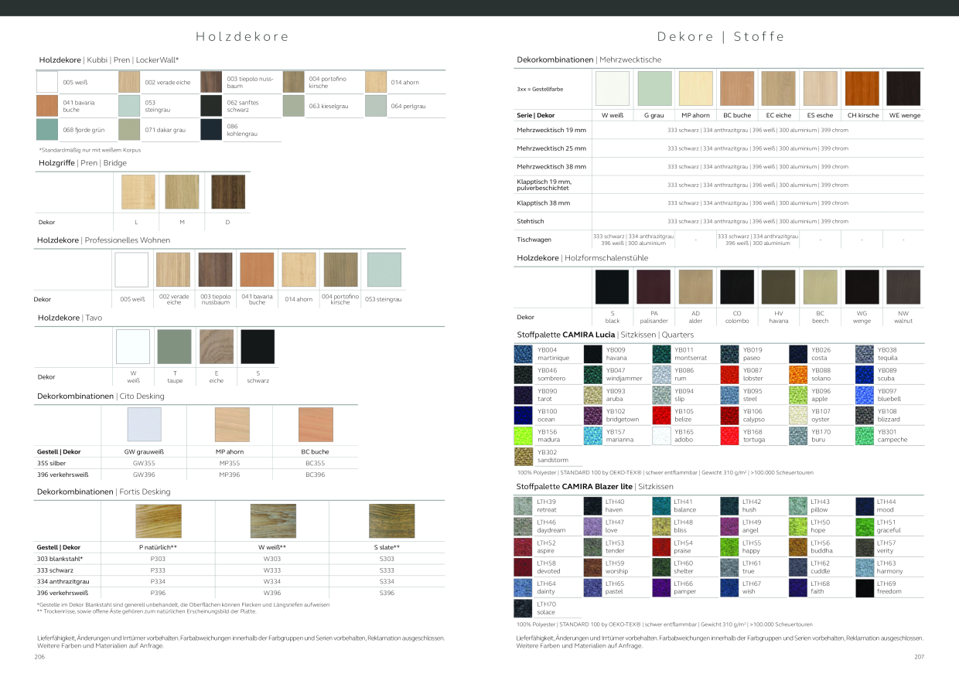Pick the 062 sanftes schwarz swatch
This screenshot has width=959, height=677.
click(x=211, y=106)
